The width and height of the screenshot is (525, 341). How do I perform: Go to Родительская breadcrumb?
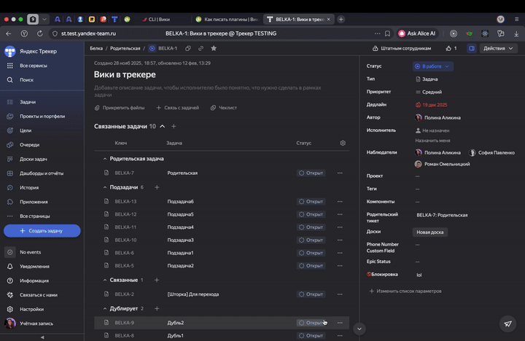(x=125, y=48)
